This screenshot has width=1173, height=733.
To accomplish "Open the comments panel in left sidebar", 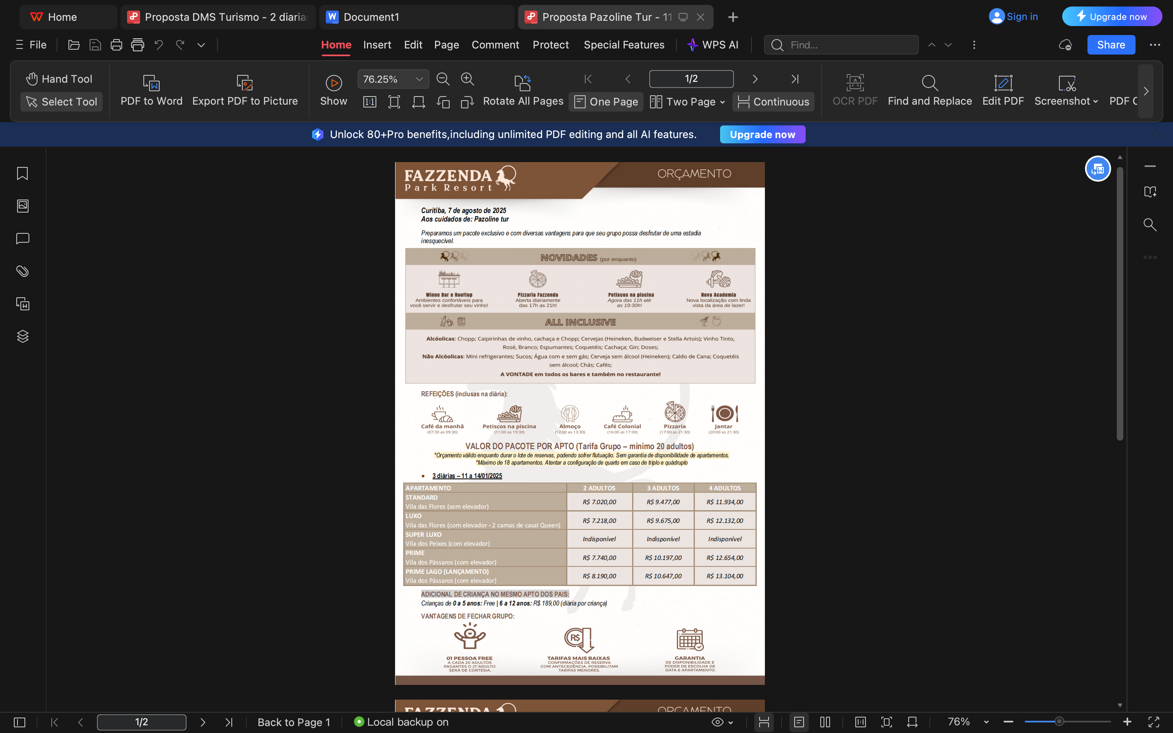I will coord(22,239).
